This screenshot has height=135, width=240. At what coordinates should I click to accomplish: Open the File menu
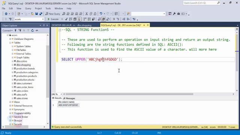pyautogui.click(x=3, y=8)
